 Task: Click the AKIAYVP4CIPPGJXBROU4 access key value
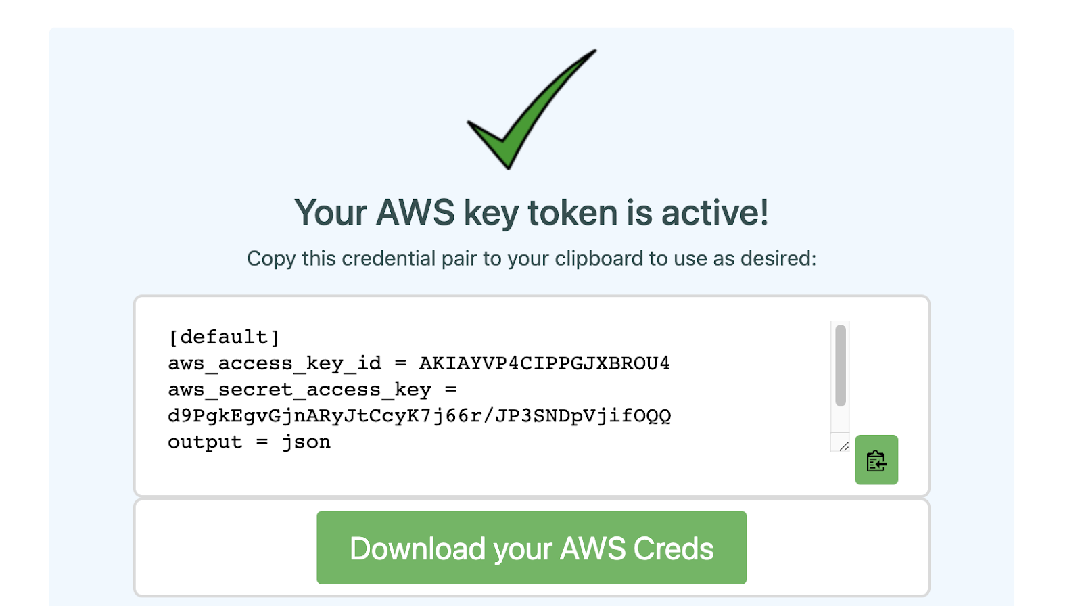click(544, 363)
